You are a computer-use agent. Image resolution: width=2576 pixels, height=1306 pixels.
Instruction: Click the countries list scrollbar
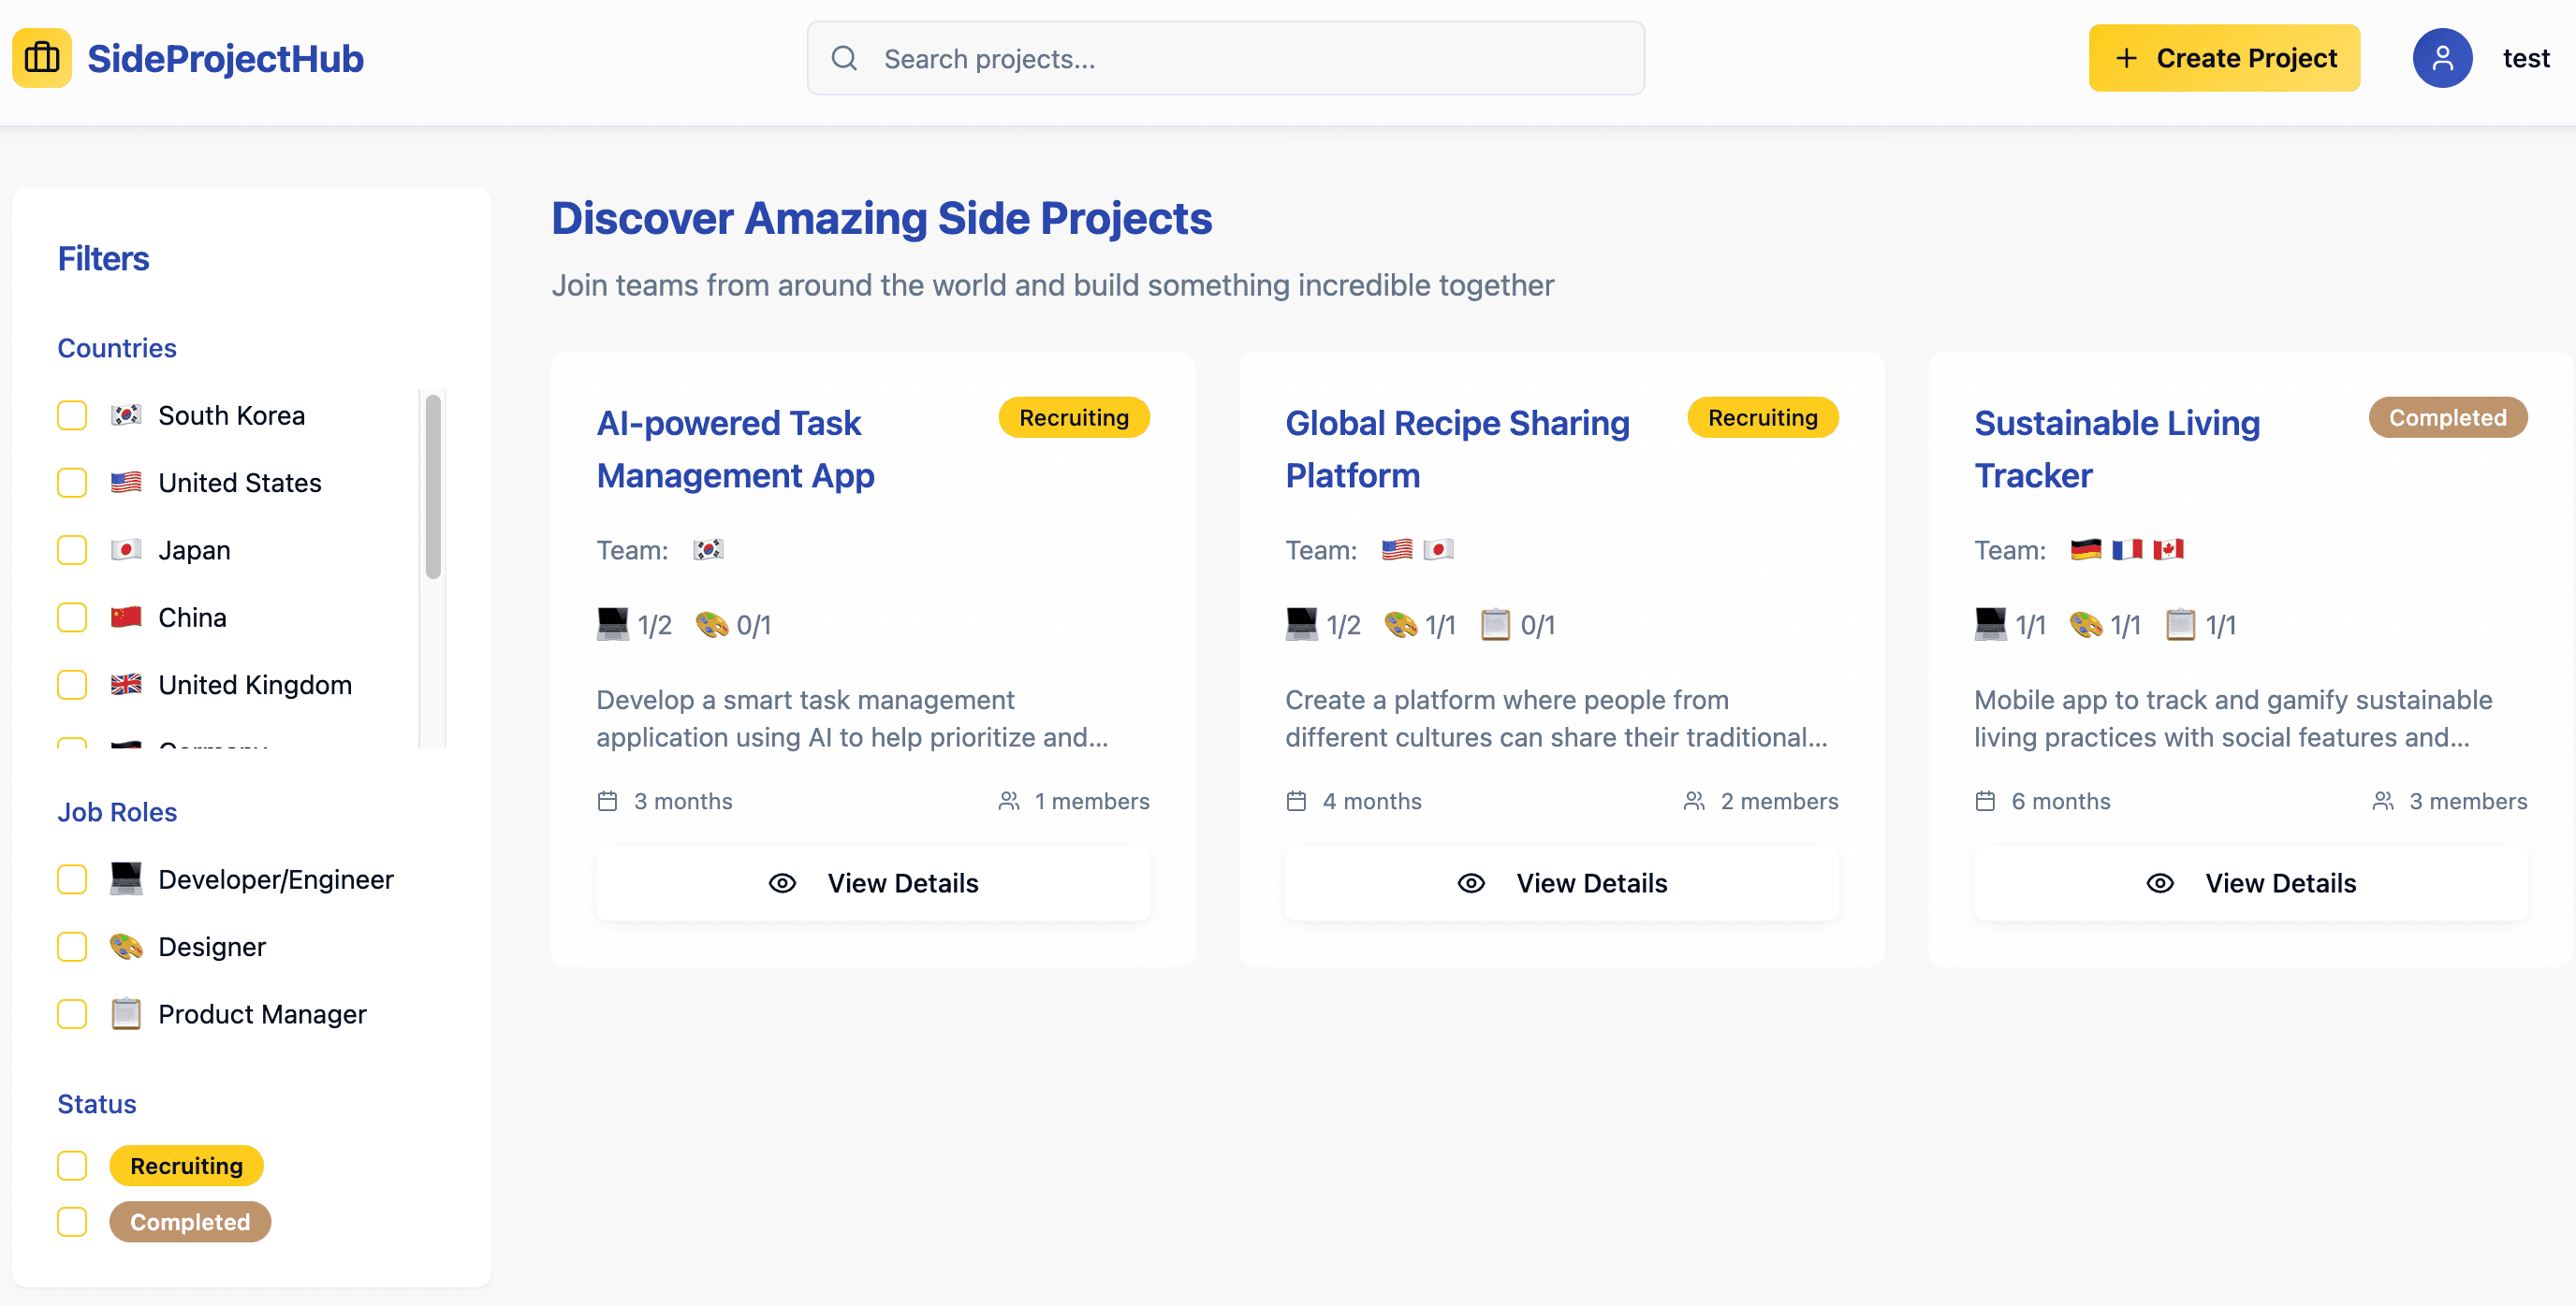click(433, 486)
